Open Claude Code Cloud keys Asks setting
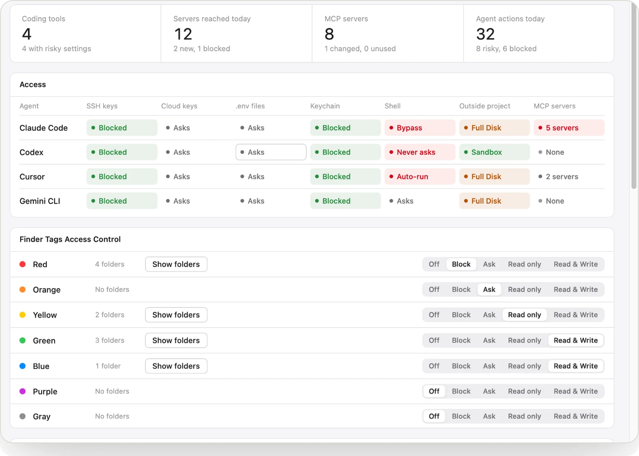Image resolution: width=639 pixels, height=456 pixels. 196,128
